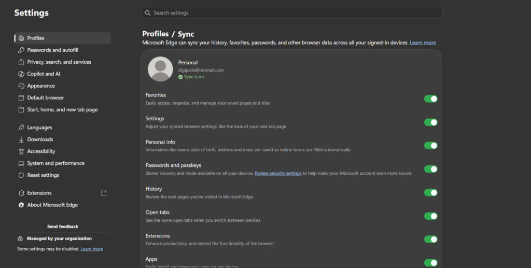
Task: Switch off Passwords and passkeys sync
Action: click(430, 169)
